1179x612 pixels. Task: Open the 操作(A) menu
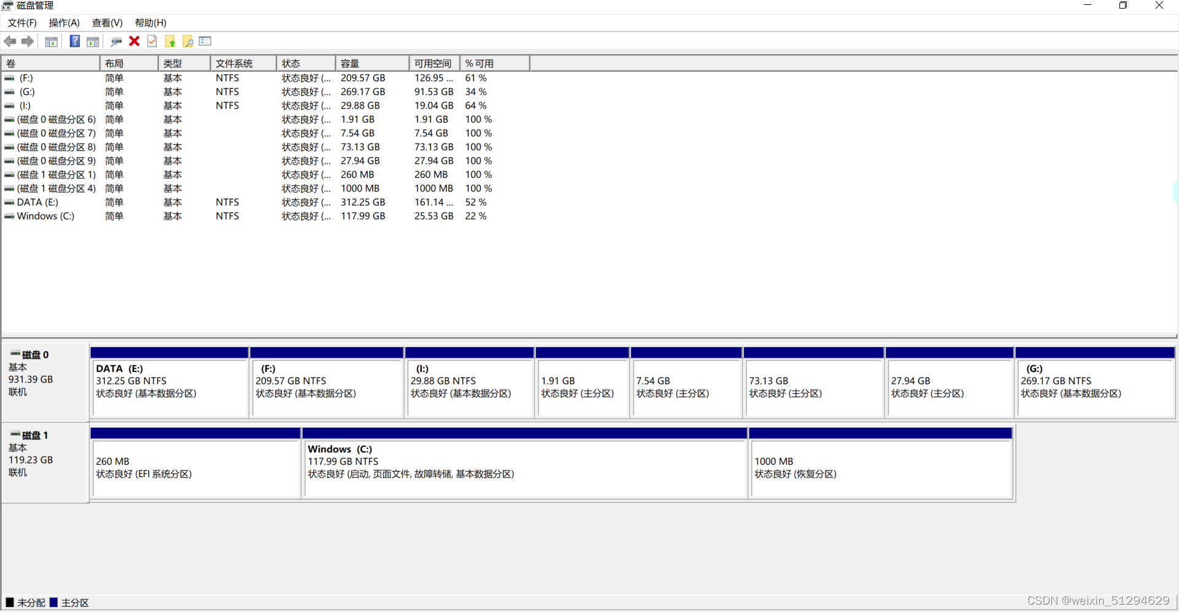(x=64, y=23)
